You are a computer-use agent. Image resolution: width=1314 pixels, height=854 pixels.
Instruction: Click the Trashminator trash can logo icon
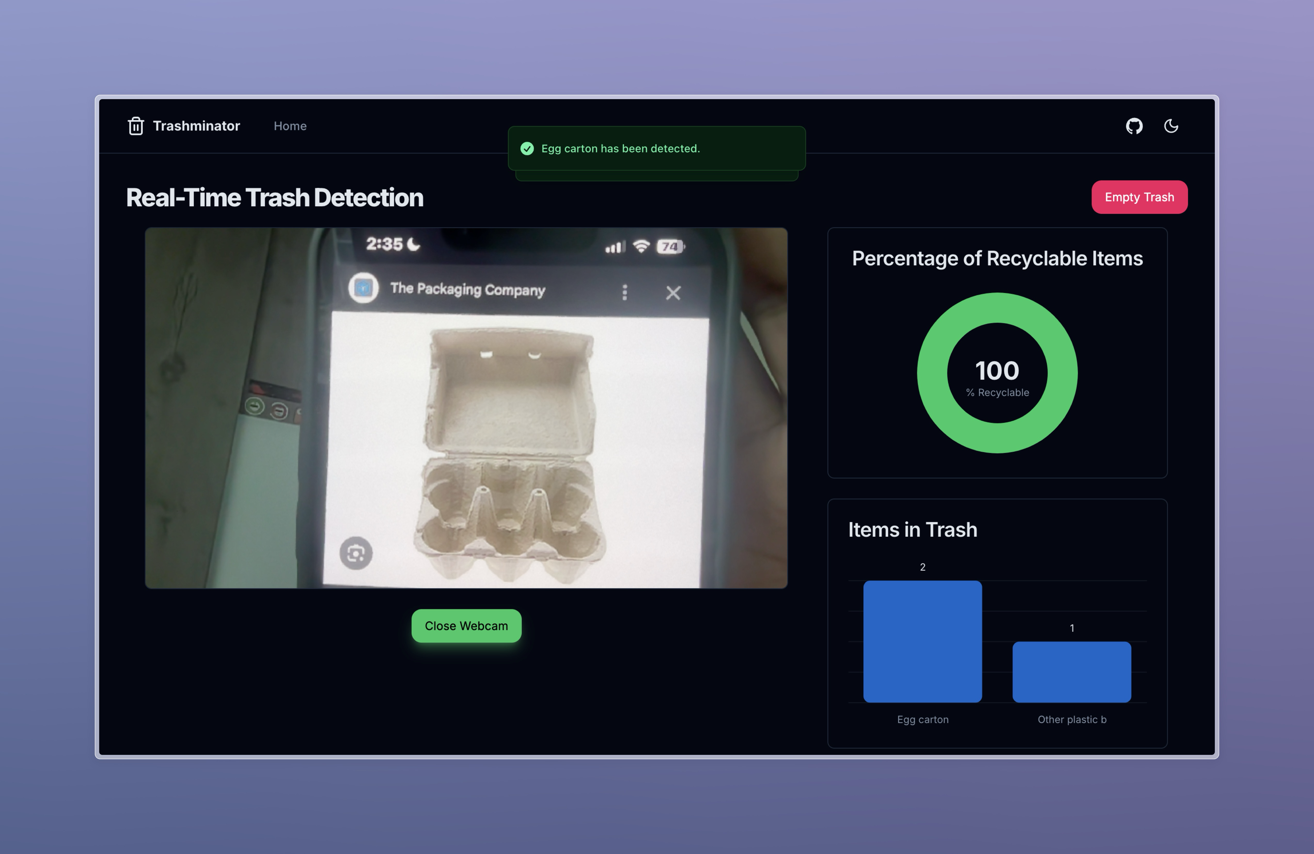click(x=136, y=126)
